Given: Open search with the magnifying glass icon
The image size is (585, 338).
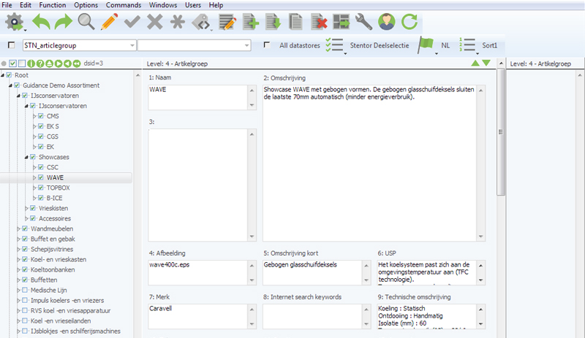Looking at the screenshot, I should (87, 22).
